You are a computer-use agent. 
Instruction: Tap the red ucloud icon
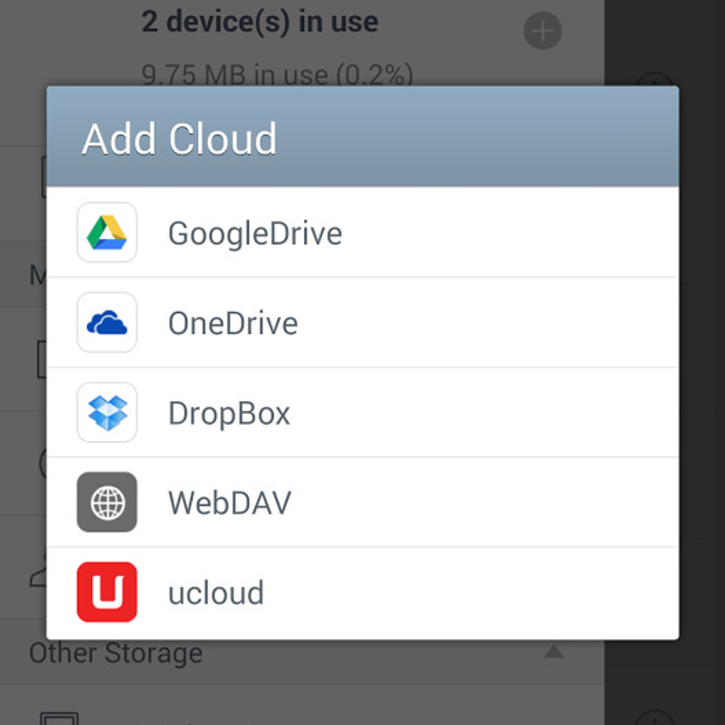(107, 592)
